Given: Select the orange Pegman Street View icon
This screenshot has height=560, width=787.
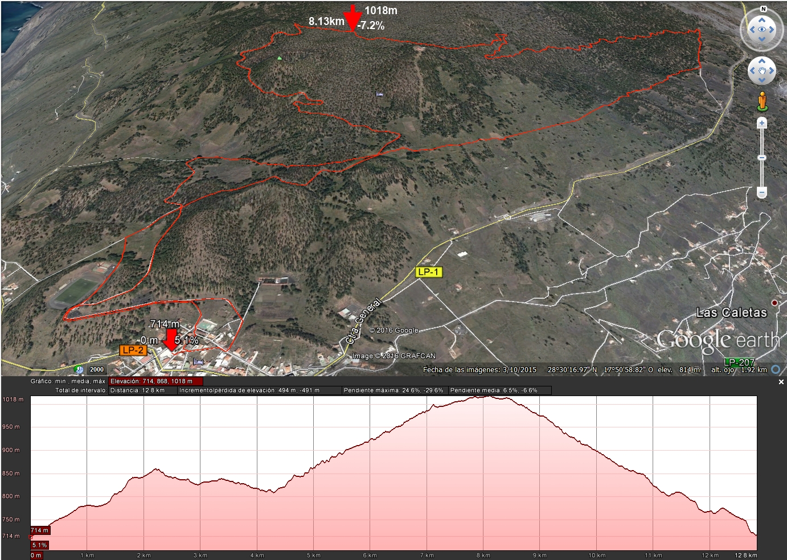Looking at the screenshot, I should pos(762,102).
